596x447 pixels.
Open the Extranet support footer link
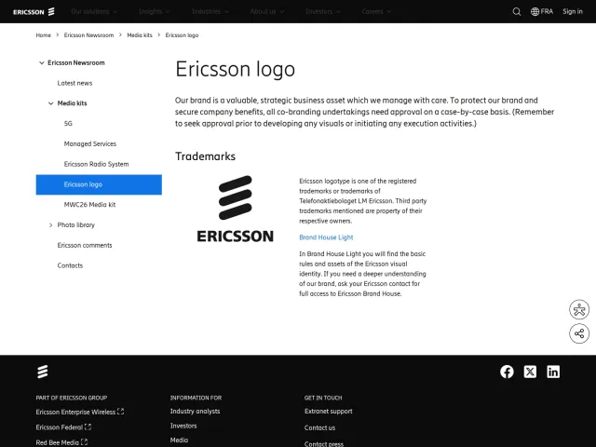coord(329,412)
